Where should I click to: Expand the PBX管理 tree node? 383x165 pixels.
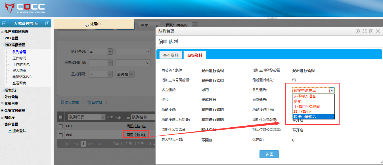(x=2, y=38)
